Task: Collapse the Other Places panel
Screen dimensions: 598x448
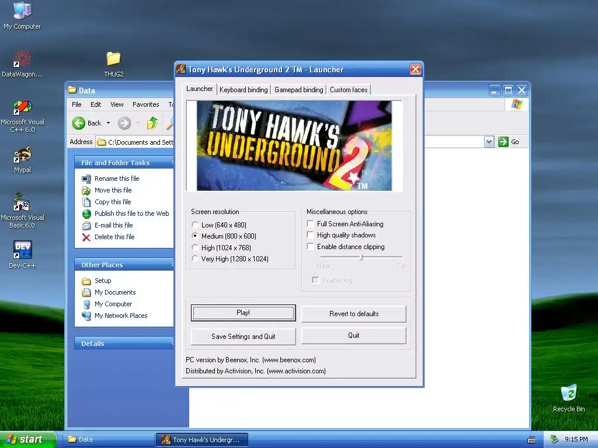Action: pos(171,264)
